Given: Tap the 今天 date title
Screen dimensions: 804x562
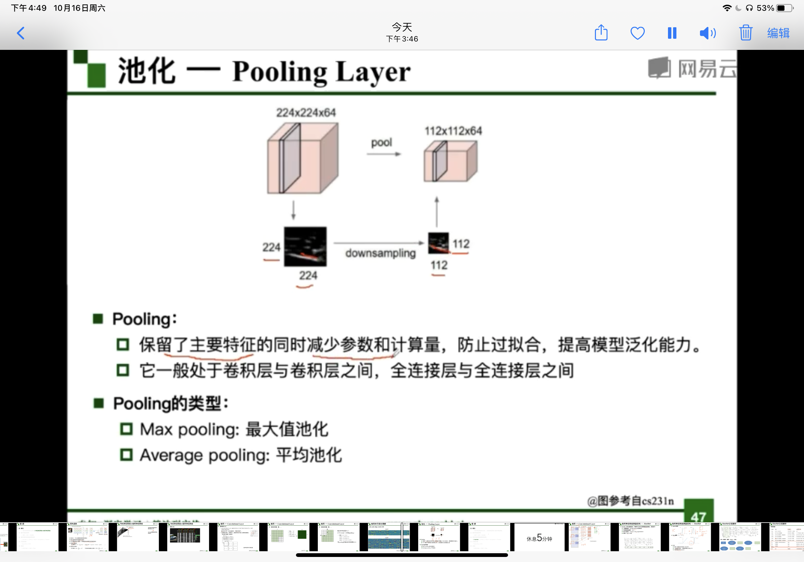Looking at the screenshot, I should coord(402,27).
